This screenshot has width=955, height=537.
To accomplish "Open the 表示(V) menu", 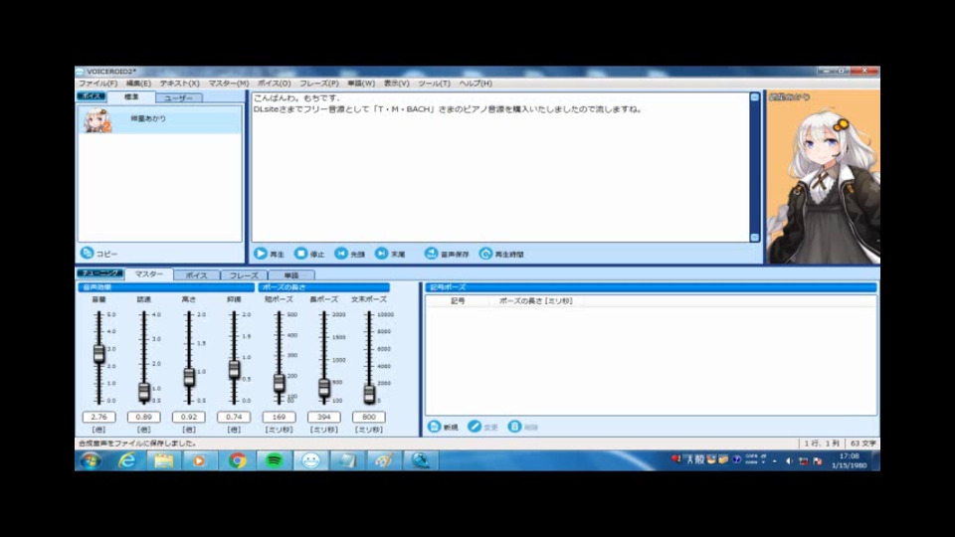I will coord(396,84).
